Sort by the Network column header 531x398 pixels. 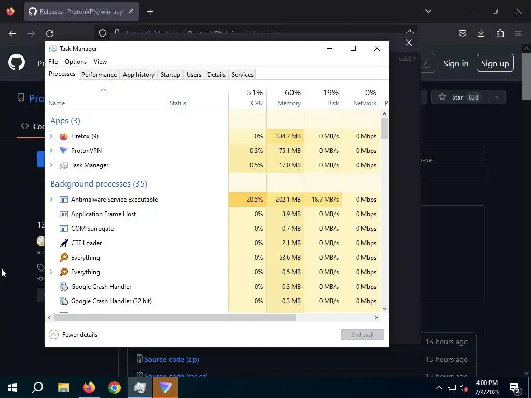361,97
